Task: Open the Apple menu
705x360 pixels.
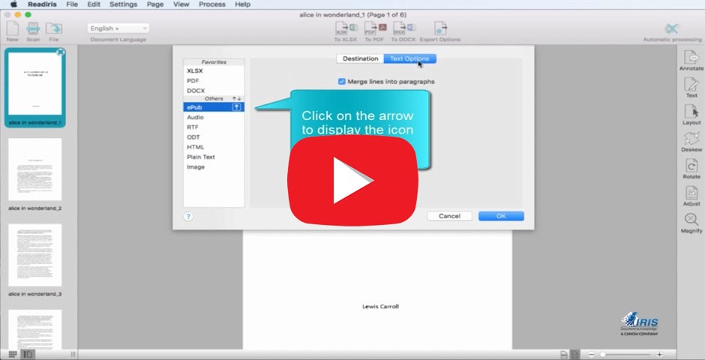Action: tap(14, 4)
